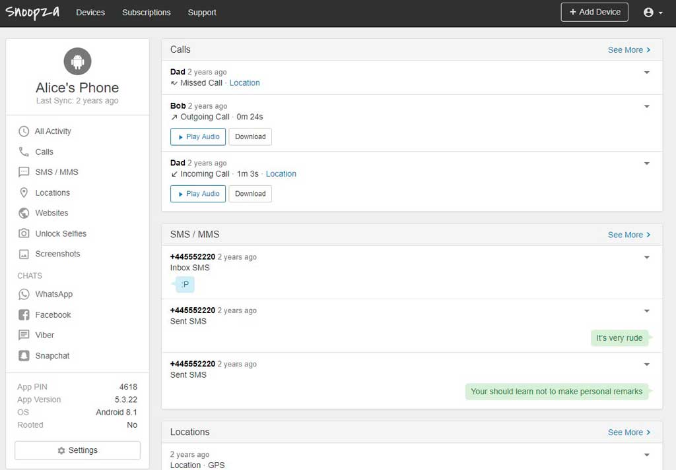676x470 pixels.
Task: Open All Activity clock icon
Action: coord(24,131)
